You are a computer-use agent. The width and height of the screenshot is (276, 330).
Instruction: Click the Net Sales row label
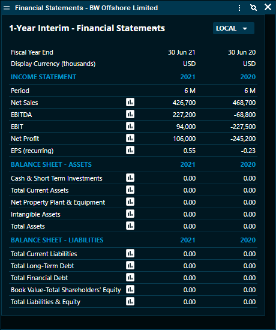coord(25,103)
